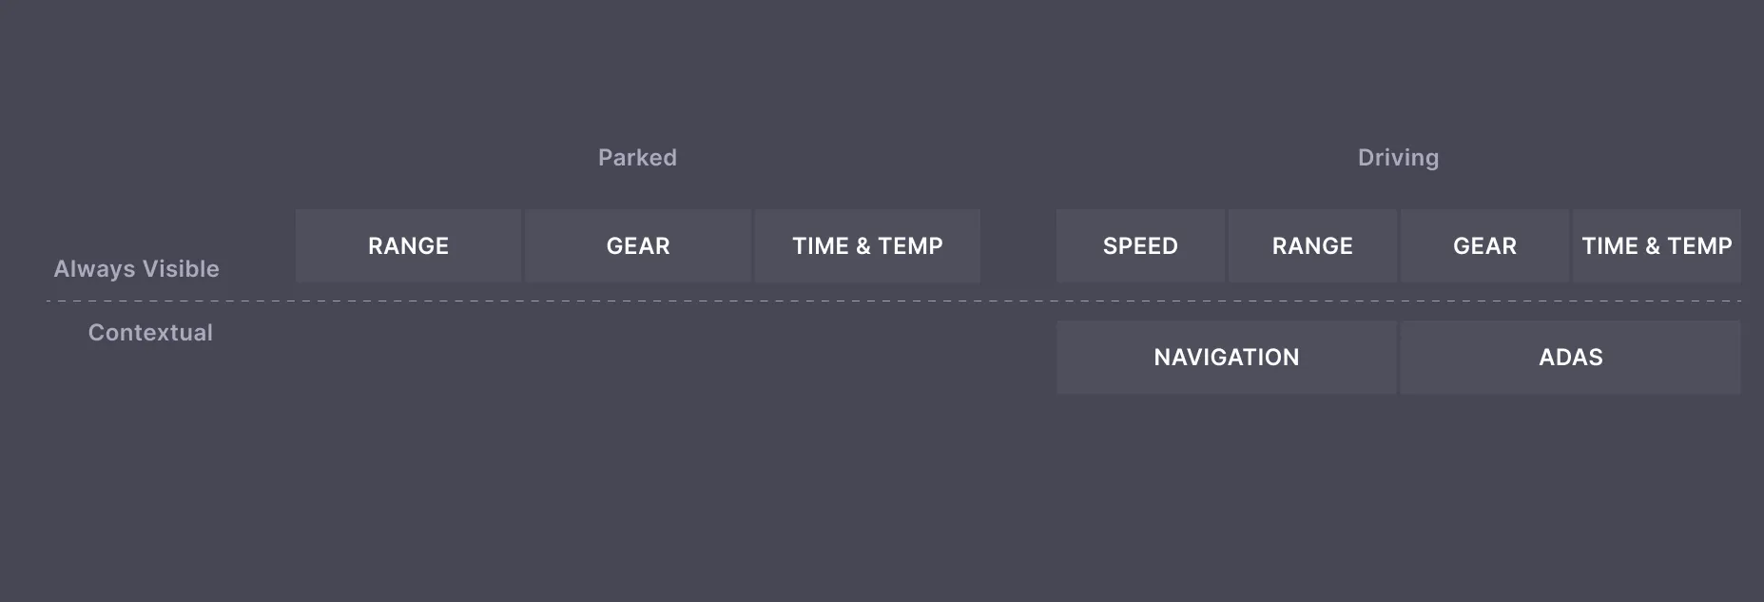Choose the middle Parked tile, GEAR

638,246
